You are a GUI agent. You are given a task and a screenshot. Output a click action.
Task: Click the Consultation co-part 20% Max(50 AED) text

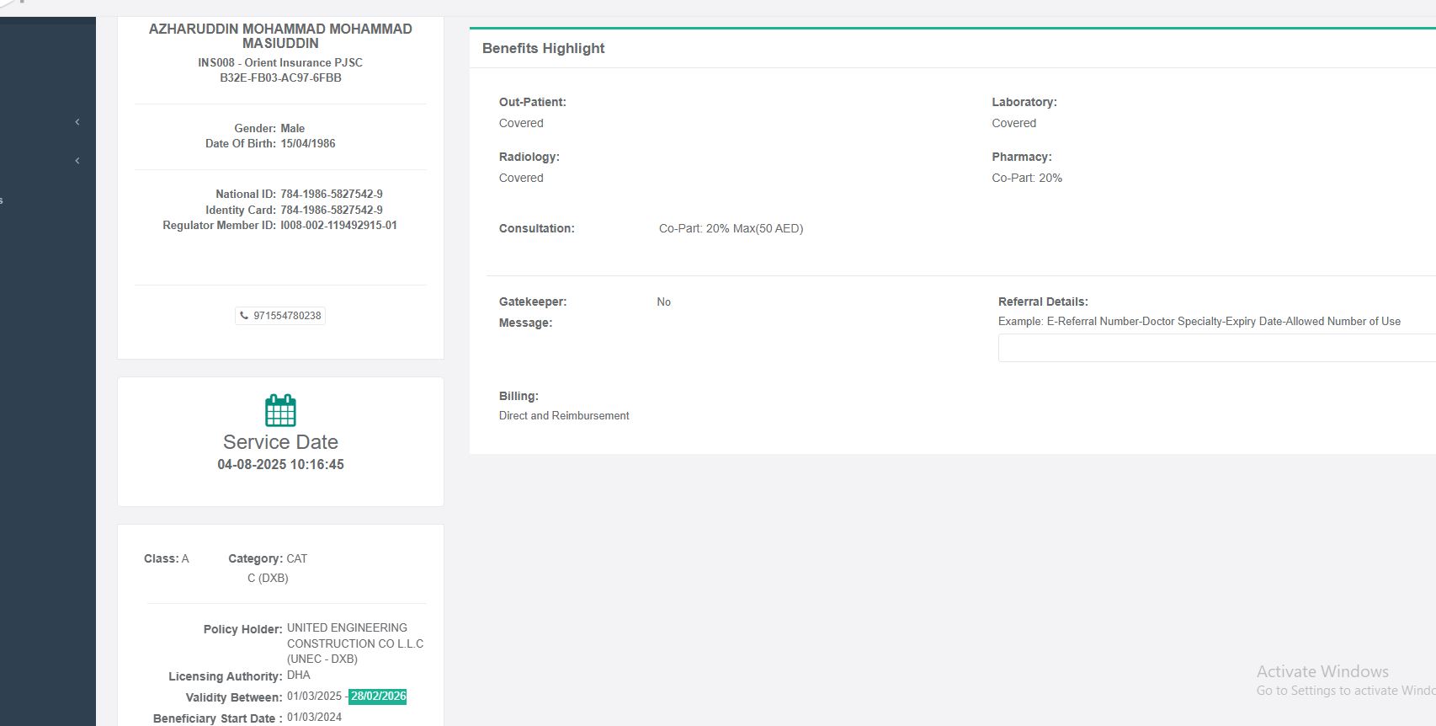click(x=731, y=229)
